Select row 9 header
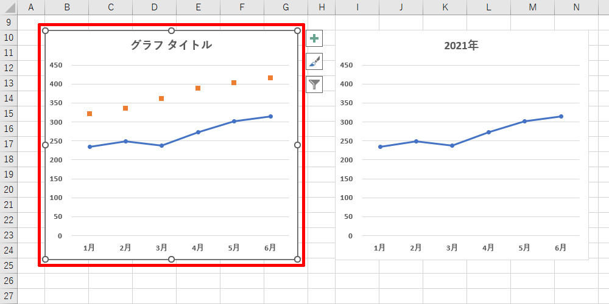Viewport: 609px width, 304px height. (9, 22)
